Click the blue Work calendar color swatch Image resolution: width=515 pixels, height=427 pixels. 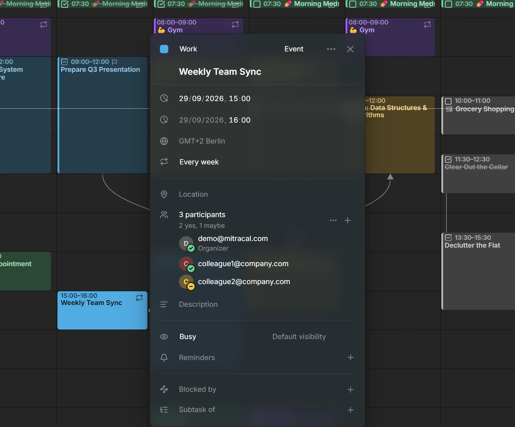164,49
